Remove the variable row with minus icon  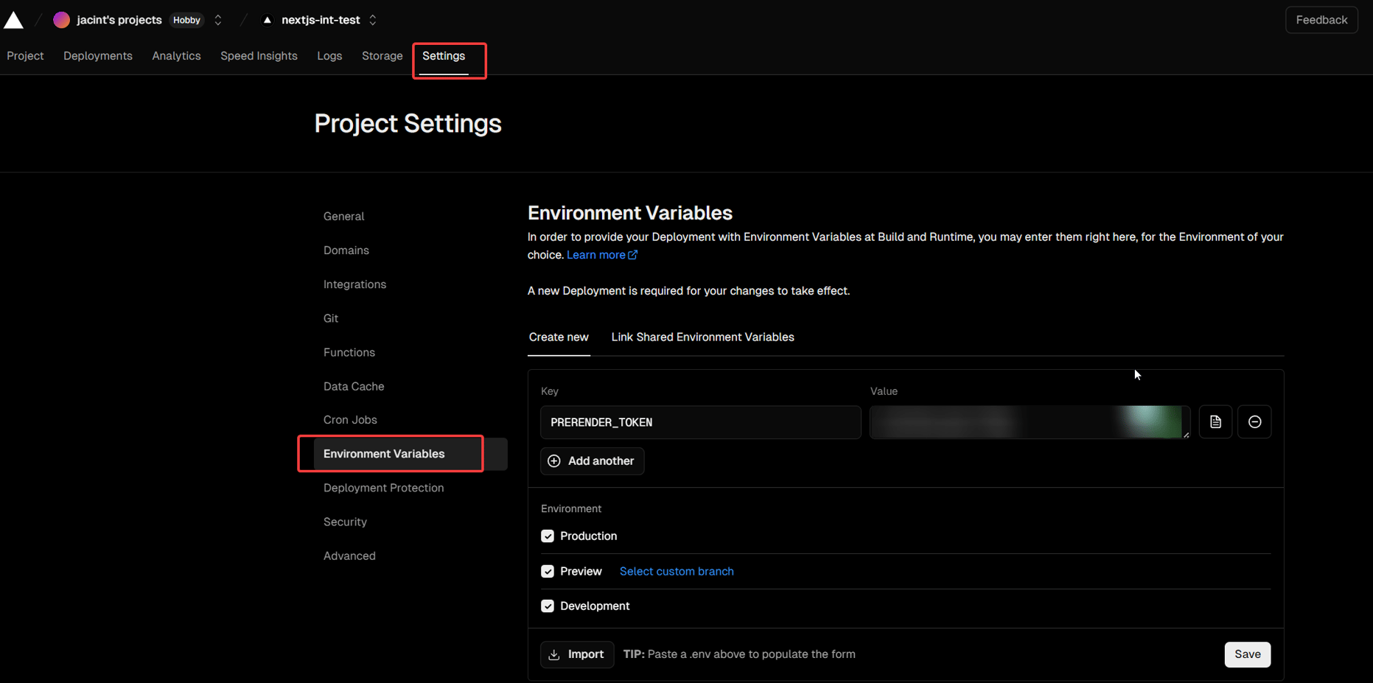(1254, 422)
